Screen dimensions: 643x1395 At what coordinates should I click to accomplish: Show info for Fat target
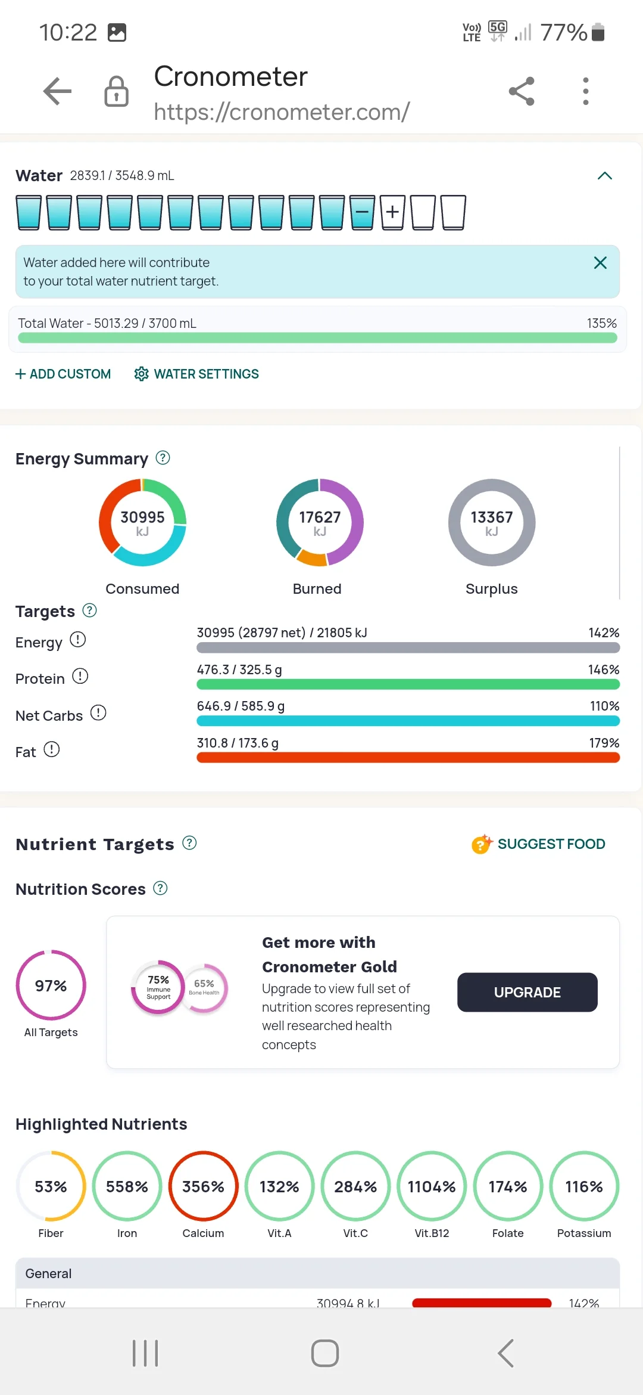(x=52, y=750)
